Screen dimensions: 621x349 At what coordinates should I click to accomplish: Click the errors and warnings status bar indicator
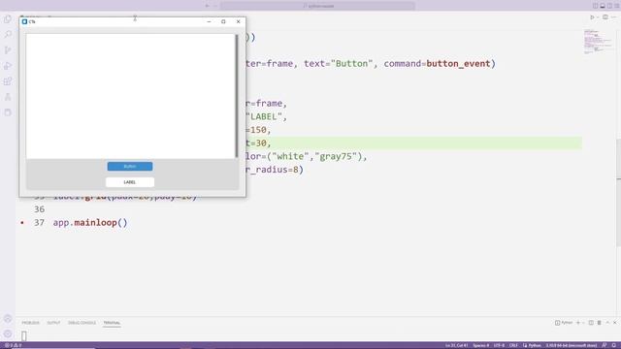tap(13, 345)
